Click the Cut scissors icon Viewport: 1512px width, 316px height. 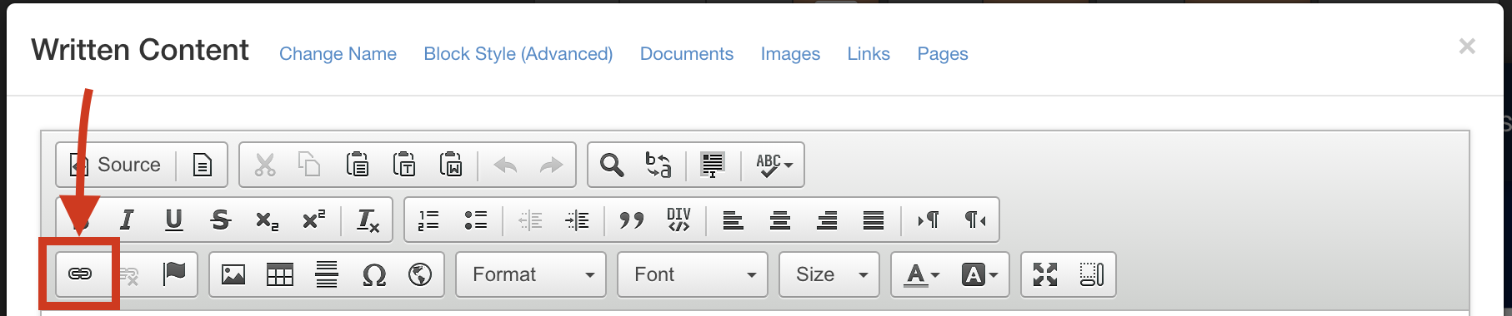pos(265,165)
